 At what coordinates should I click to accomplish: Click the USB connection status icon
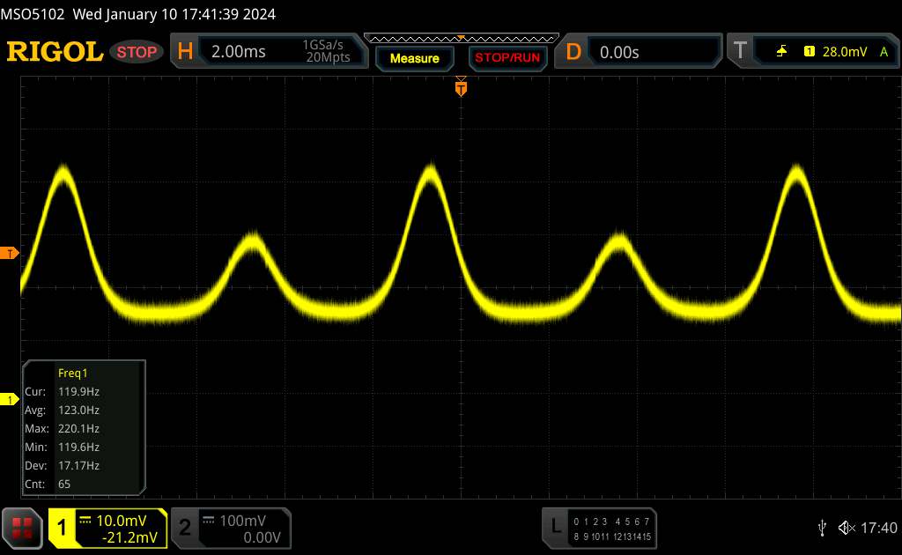point(822,528)
